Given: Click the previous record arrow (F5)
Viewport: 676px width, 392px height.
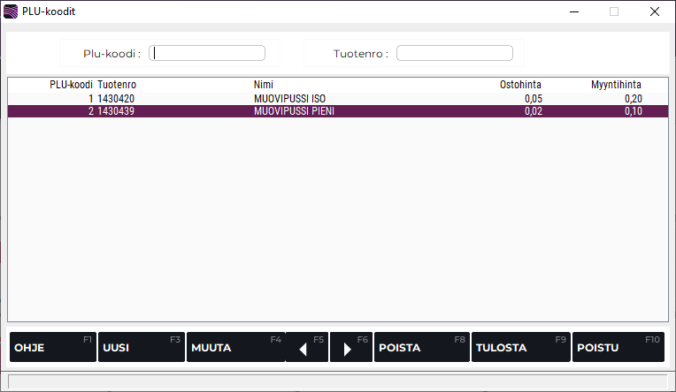Looking at the screenshot, I should point(307,348).
